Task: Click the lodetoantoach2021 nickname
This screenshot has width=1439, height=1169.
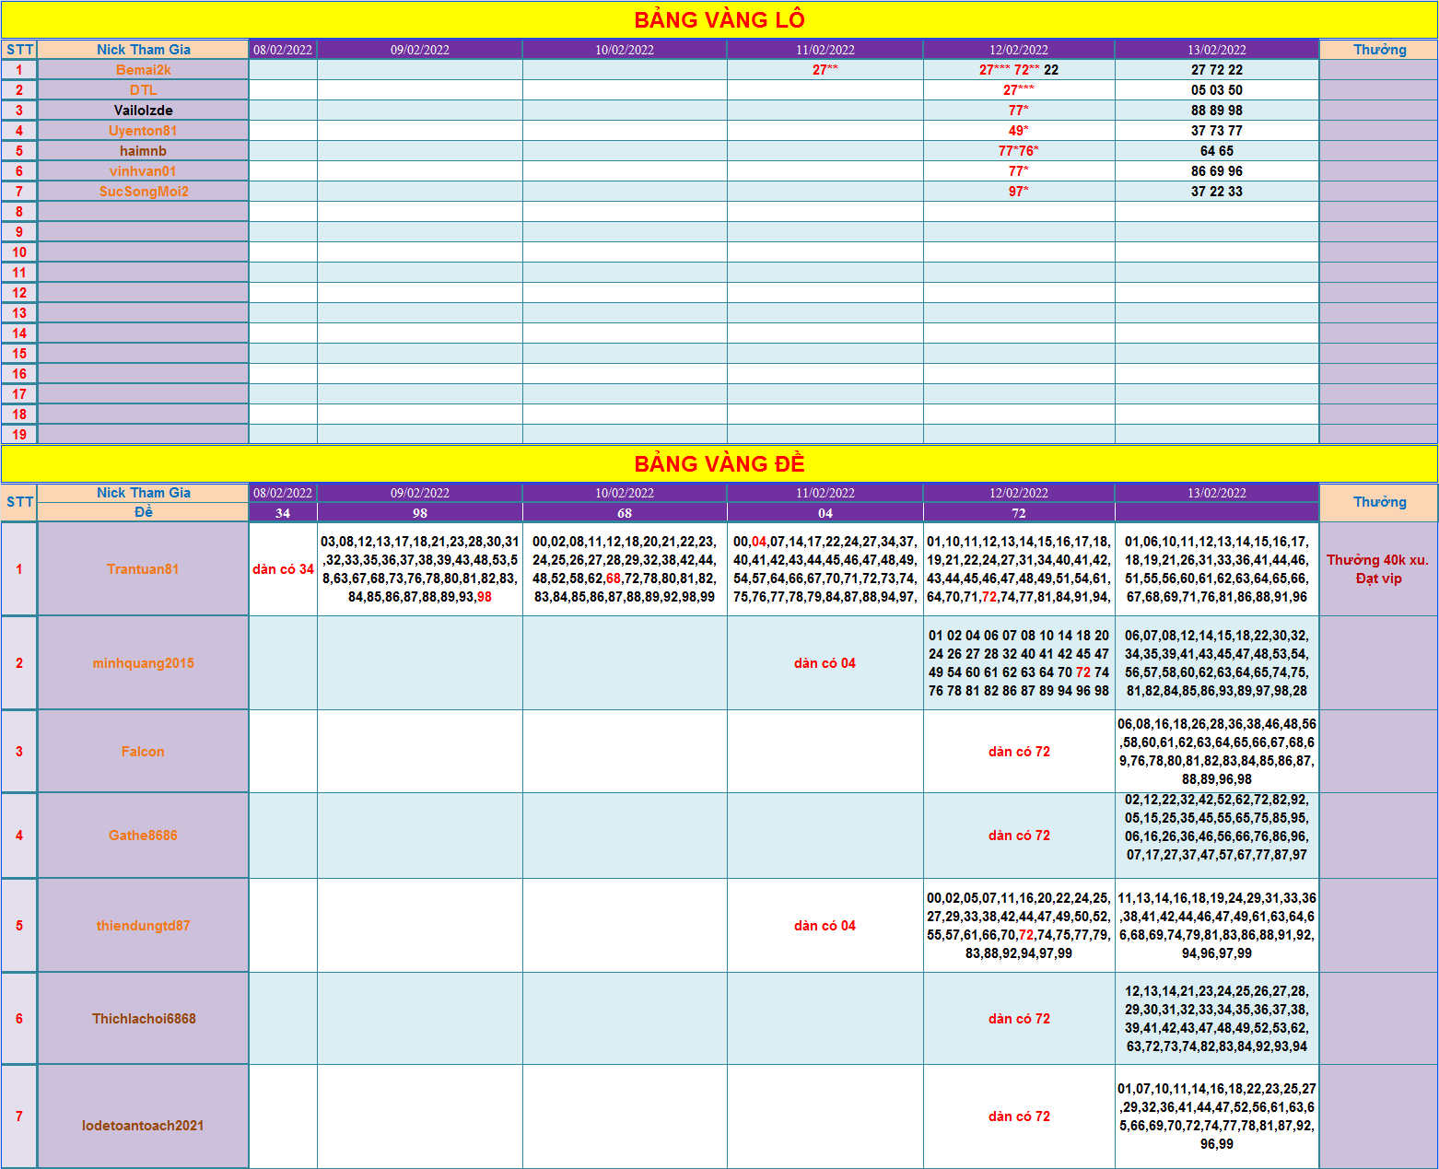Action: click(143, 1126)
